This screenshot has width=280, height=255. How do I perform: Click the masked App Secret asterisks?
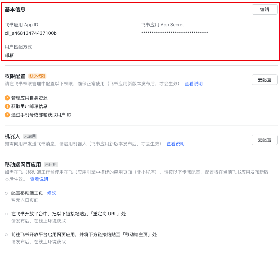coord(175,33)
